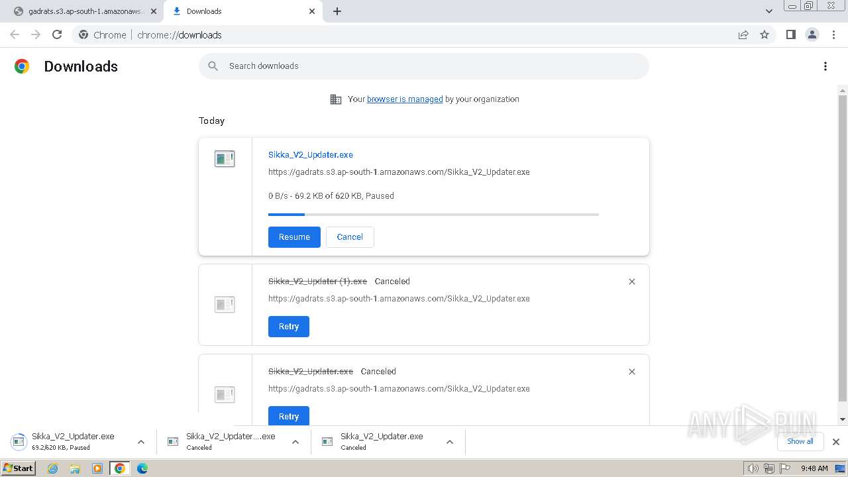Expand options for paused shelf download

point(141,442)
